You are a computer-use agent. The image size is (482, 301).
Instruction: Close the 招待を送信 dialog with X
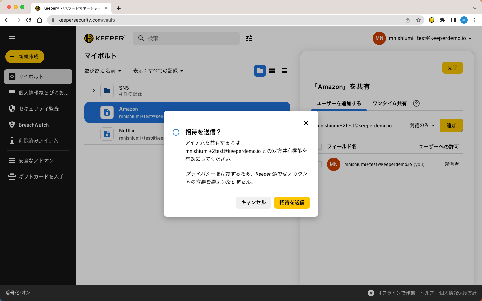point(306,123)
